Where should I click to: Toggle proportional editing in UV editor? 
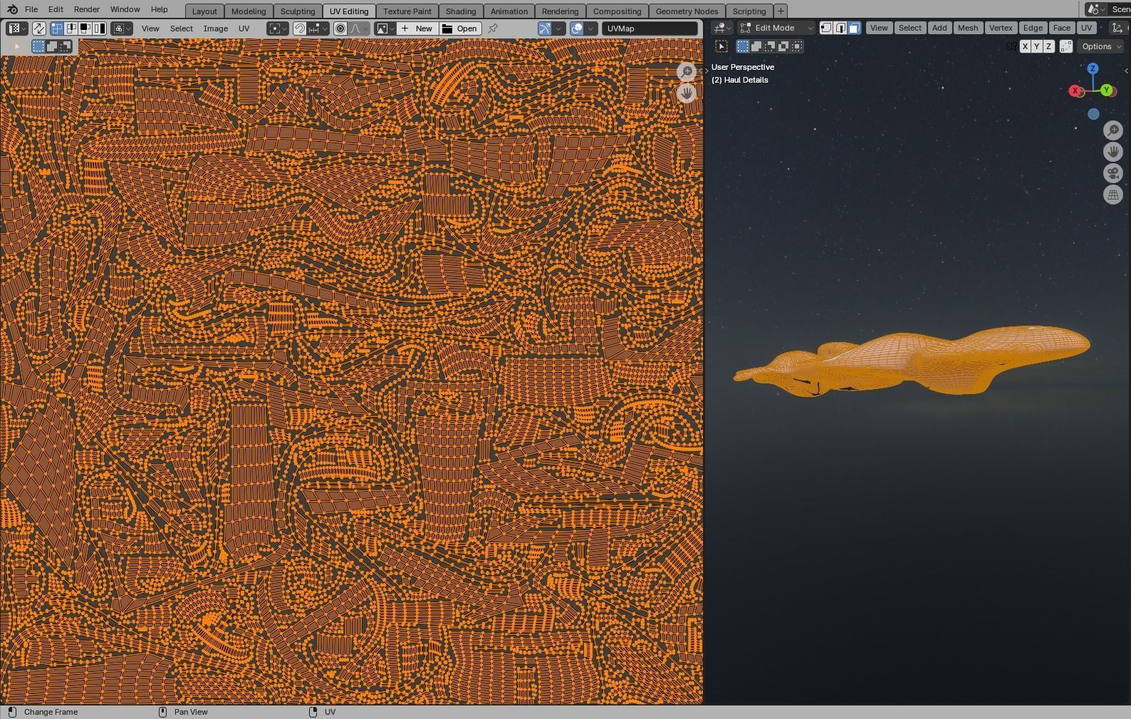[x=340, y=29]
